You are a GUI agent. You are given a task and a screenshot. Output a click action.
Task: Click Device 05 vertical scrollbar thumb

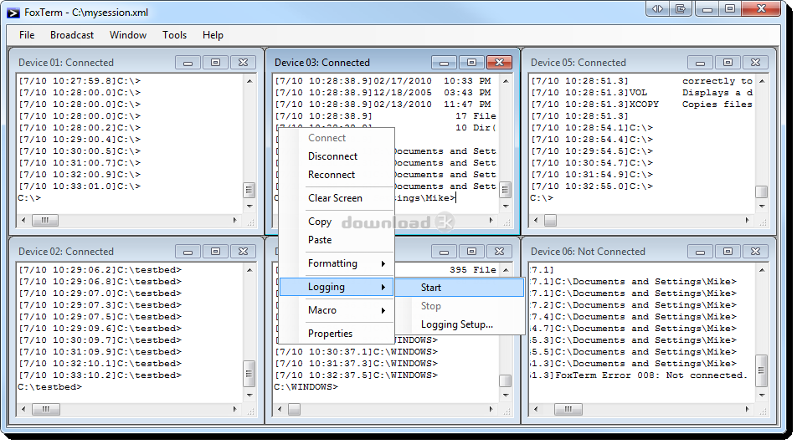(x=762, y=191)
